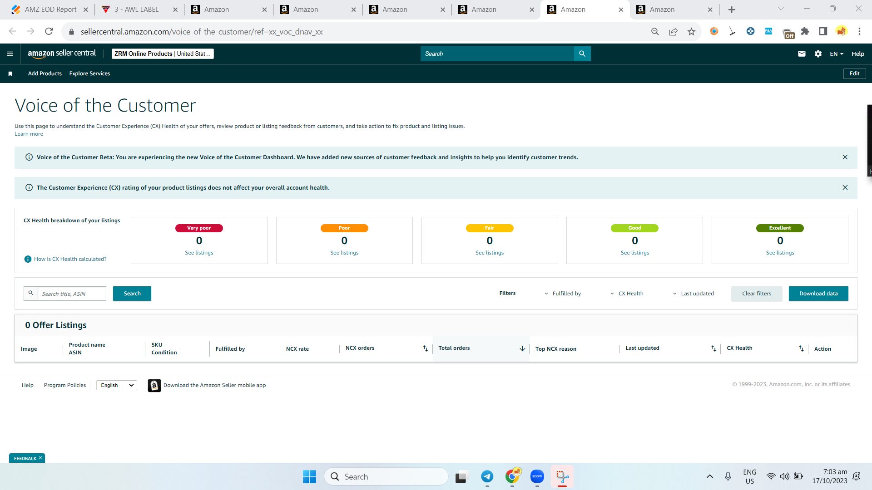Click the Amazon Seller Central logo
Image resolution: width=872 pixels, height=490 pixels.
tap(62, 54)
